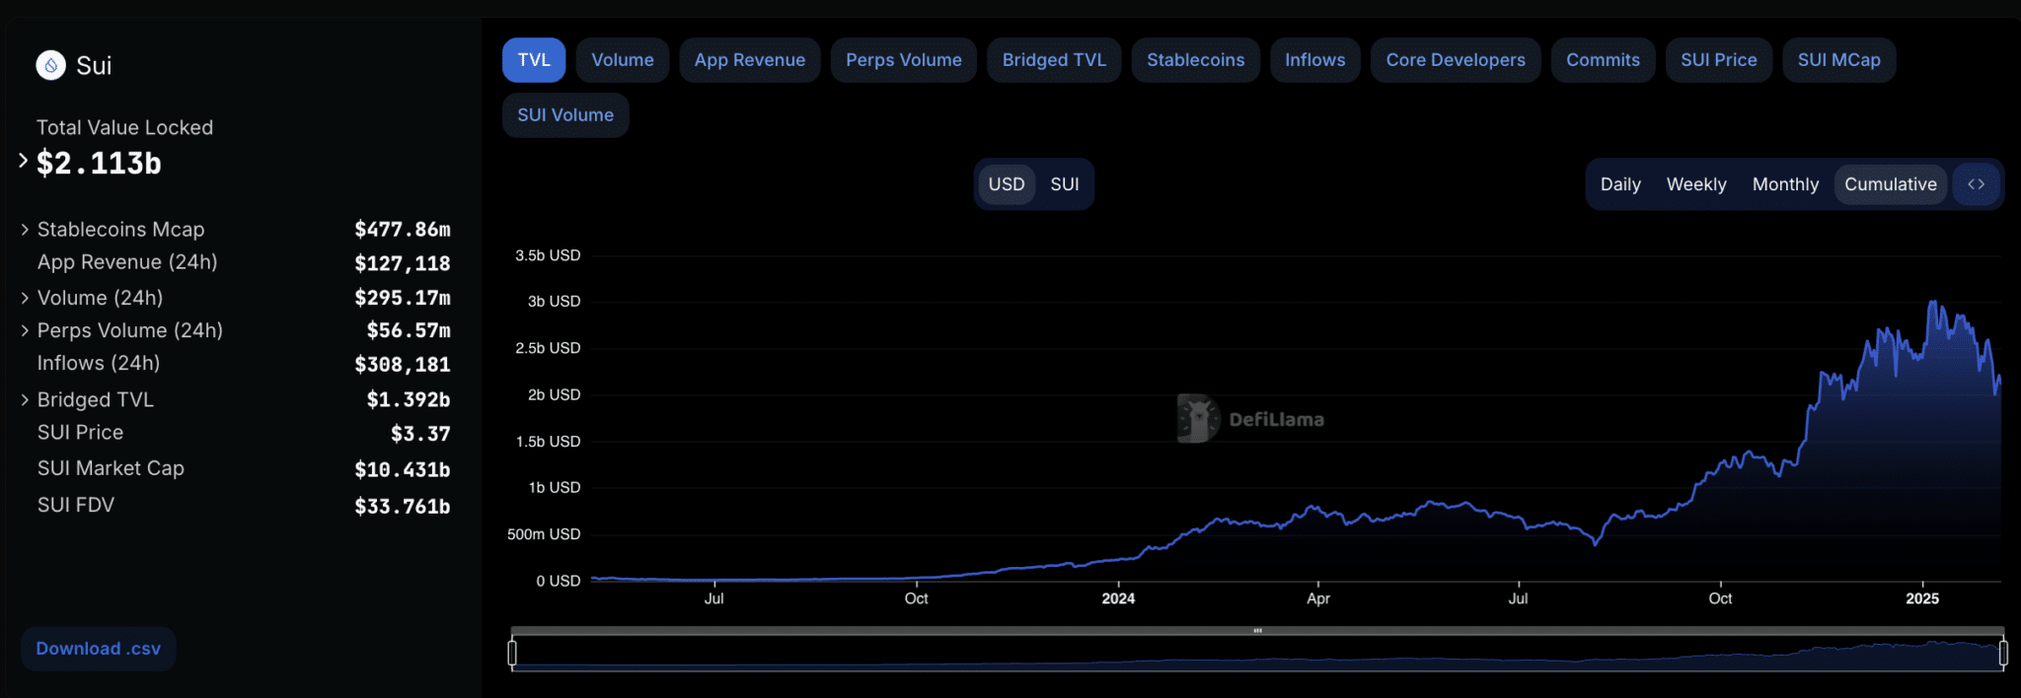Select USD denomination for the chart
The height and width of the screenshot is (698, 2021).
[1006, 184]
